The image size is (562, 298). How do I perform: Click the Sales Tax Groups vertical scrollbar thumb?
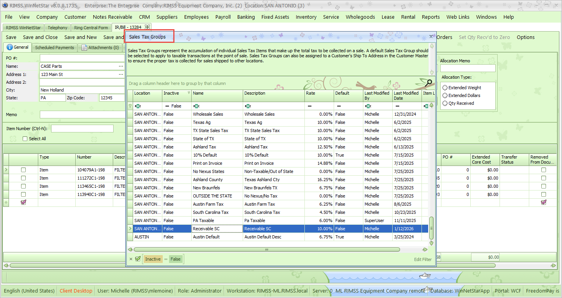point(431,228)
